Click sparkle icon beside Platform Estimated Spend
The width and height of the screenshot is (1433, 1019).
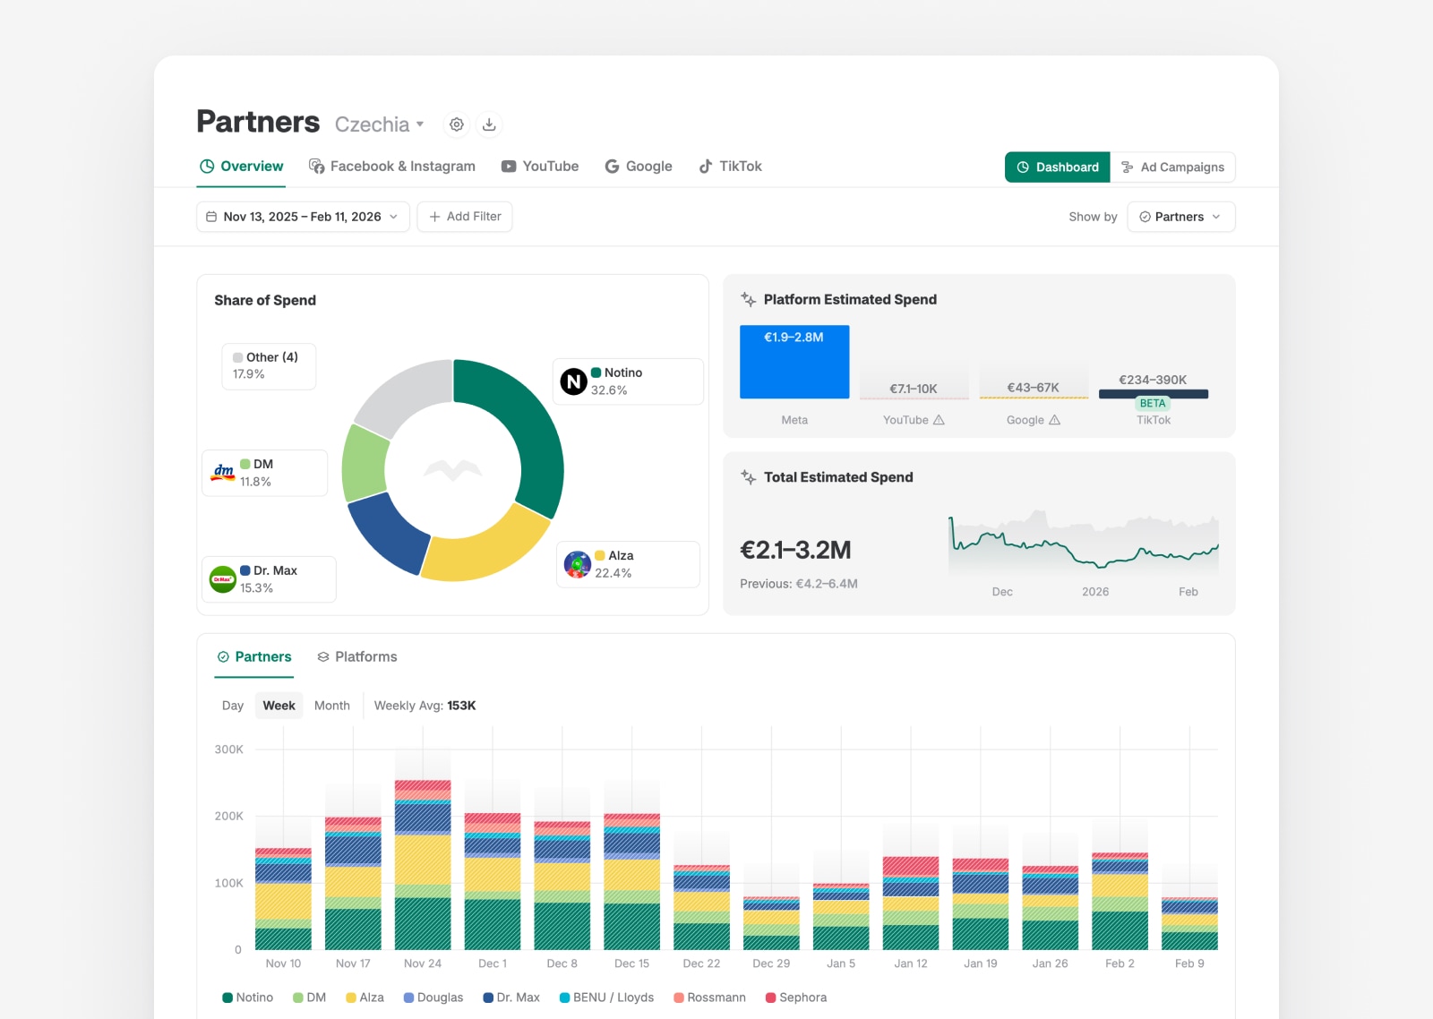click(x=749, y=300)
